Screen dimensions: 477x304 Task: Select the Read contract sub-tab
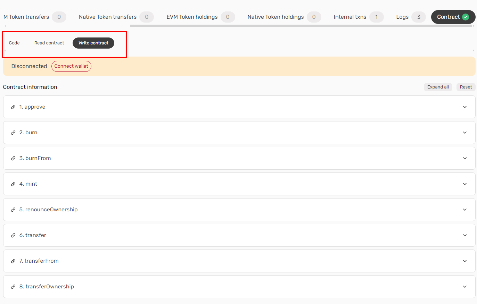tap(49, 43)
